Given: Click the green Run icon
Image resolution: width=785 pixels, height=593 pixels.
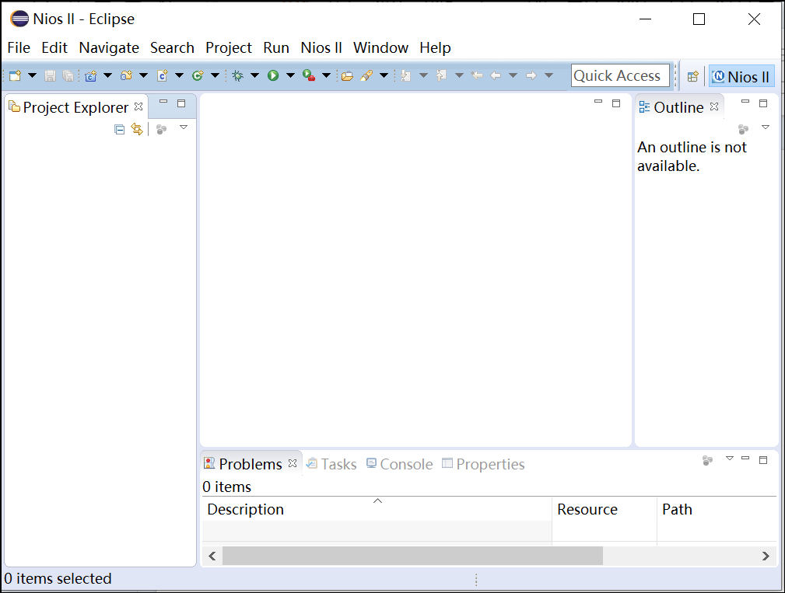Looking at the screenshot, I should tap(273, 75).
